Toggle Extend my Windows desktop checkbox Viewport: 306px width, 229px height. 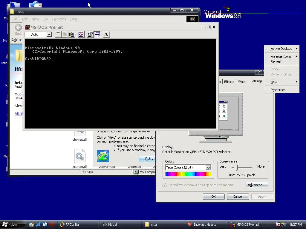(165, 185)
